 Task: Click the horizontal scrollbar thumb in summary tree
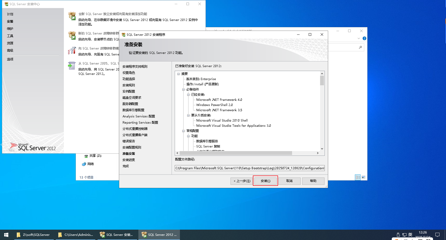pyautogui.click(x=236, y=153)
